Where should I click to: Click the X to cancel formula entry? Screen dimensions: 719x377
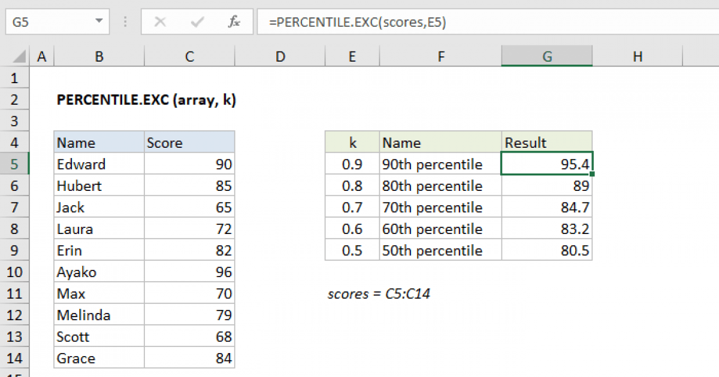pos(161,22)
